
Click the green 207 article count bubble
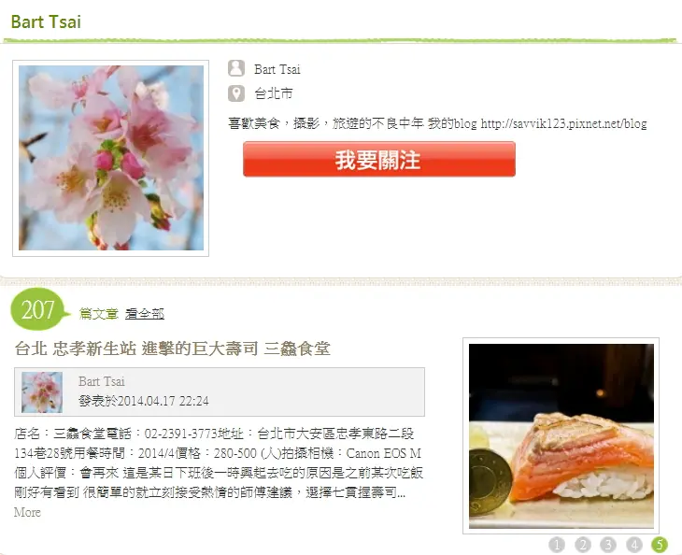[39, 309]
